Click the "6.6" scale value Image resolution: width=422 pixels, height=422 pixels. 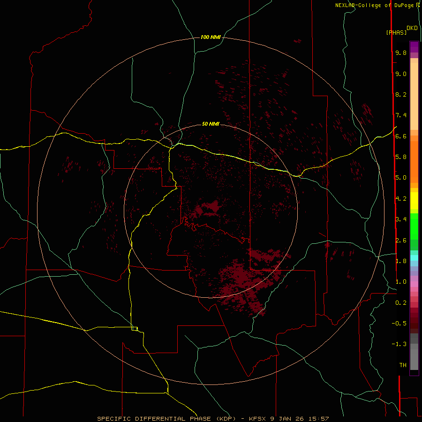401,136
